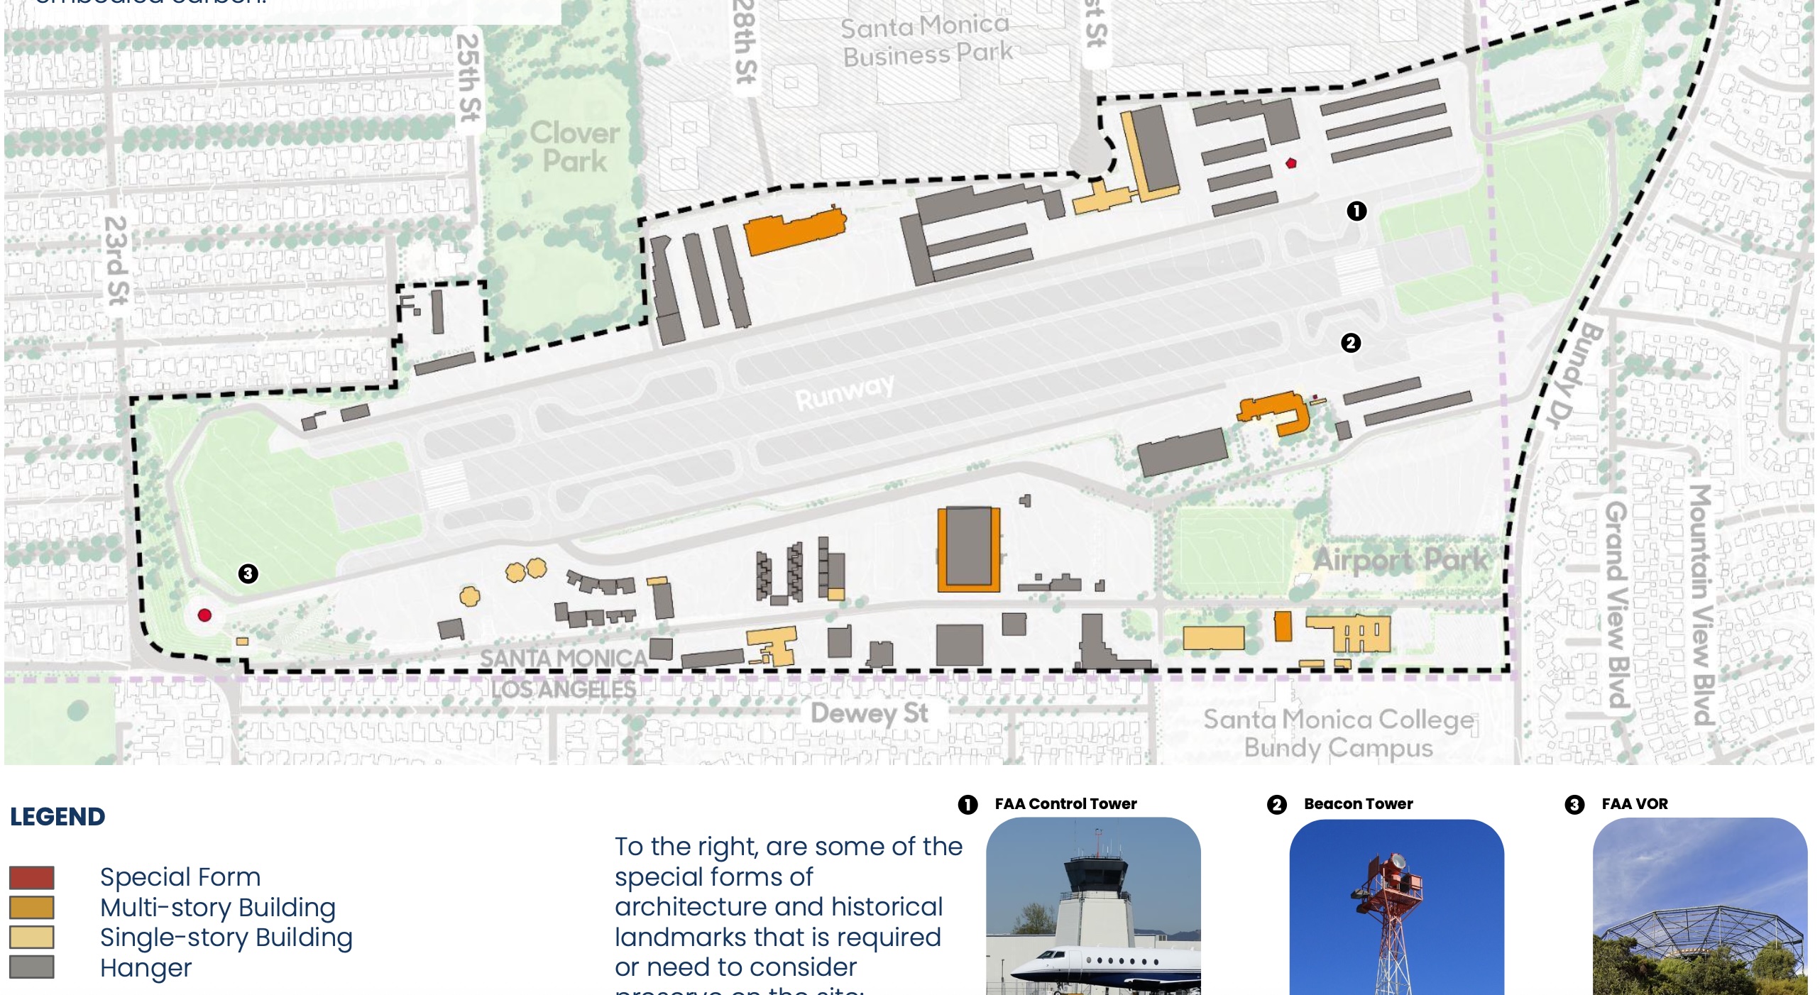Viewport: 1820px width, 995px height.
Task: Open the Beacon Tower photo
Action: pyautogui.click(x=1396, y=908)
